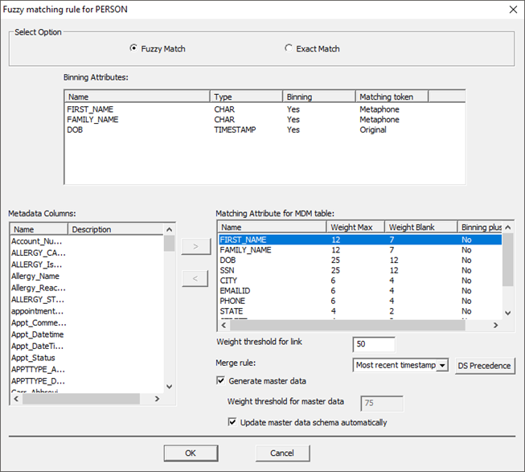525x472 pixels.
Task: Select highlighted FIRST_NAME row in Matching Attribute table
Action: pos(360,240)
